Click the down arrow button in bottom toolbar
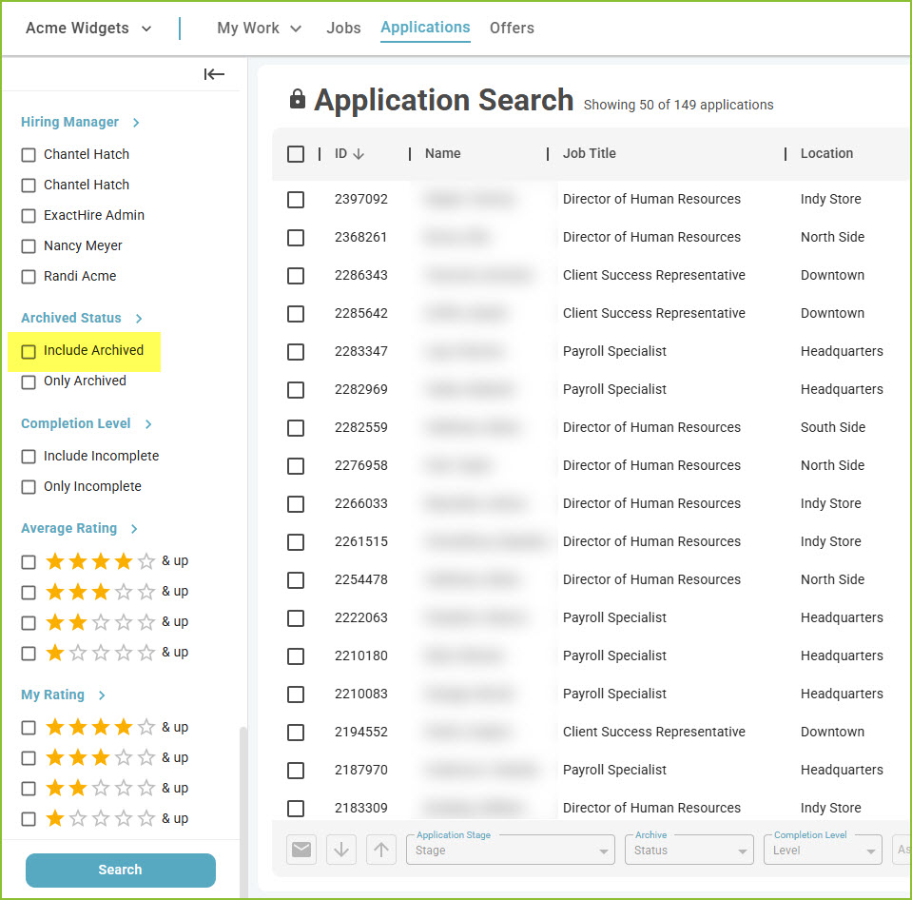The image size is (912, 900). tap(341, 850)
